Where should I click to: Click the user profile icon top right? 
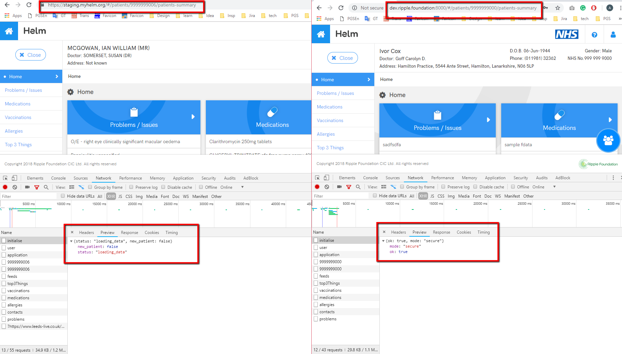point(613,34)
